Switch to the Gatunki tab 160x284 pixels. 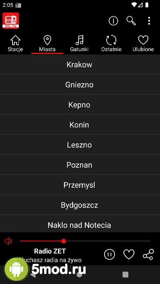tap(79, 43)
